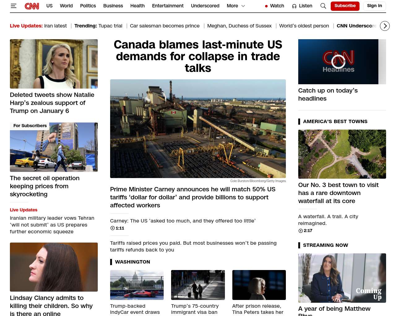Click the aerial park waterfall thumbnail

342,154
